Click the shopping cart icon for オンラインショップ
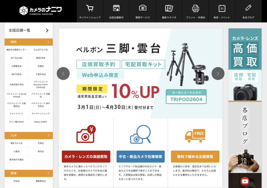This screenshot has height=188, width=267. pos(90,8)
